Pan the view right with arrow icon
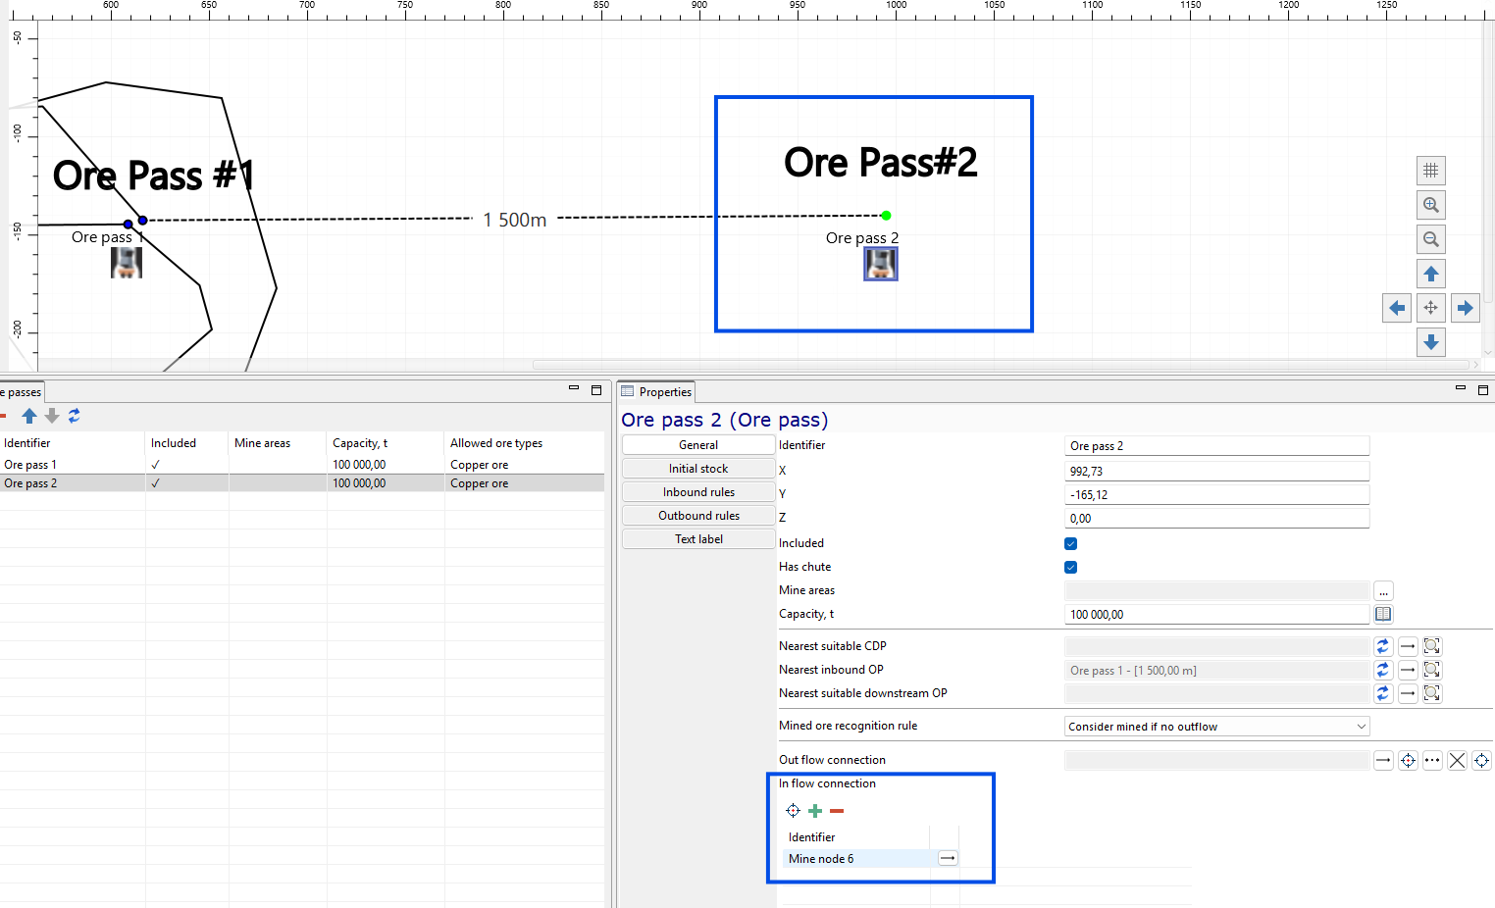 [x=1466, y=308]
